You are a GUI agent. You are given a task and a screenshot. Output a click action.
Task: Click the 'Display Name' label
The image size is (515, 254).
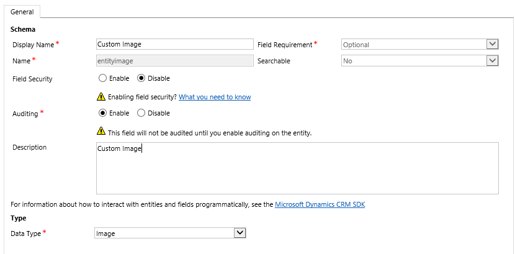(x=33, y=45)
